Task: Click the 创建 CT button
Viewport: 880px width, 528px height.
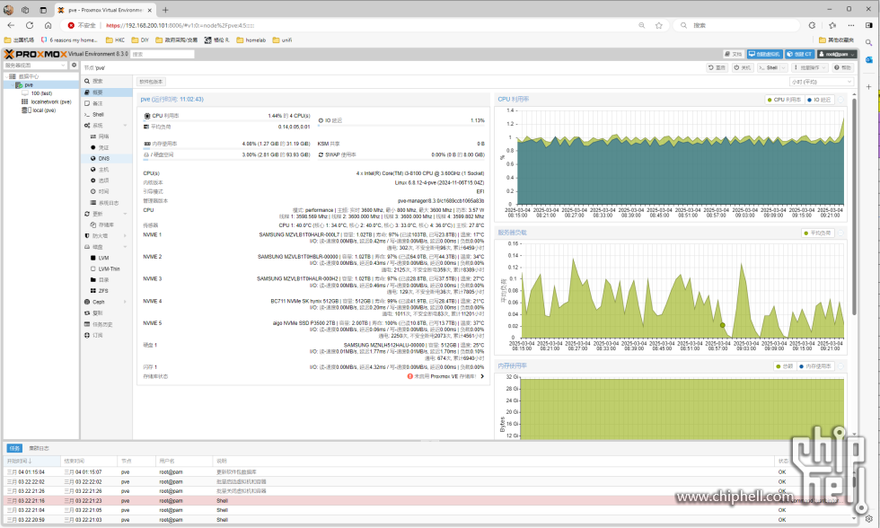Action: [800, 55]
